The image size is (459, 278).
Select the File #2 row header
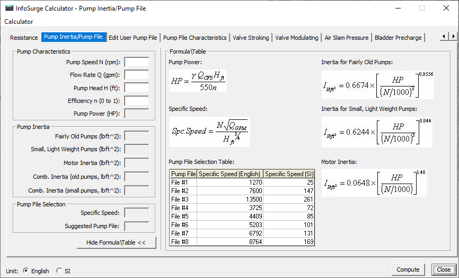pos(183,191)
